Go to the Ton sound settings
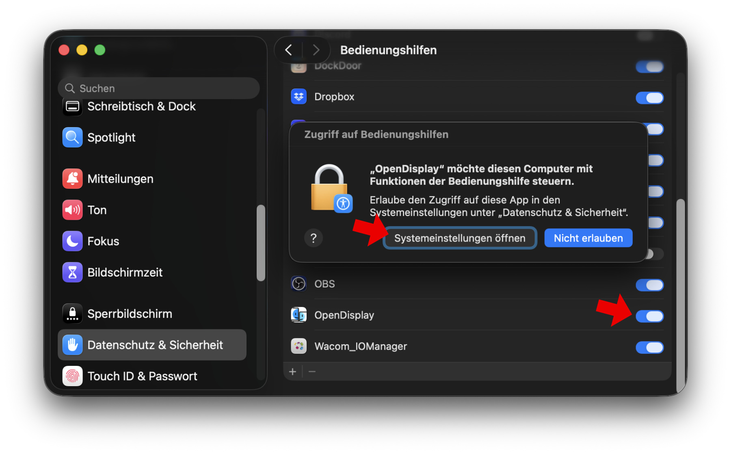The height and width of the screenshot is (454, 731). (152, 210)
